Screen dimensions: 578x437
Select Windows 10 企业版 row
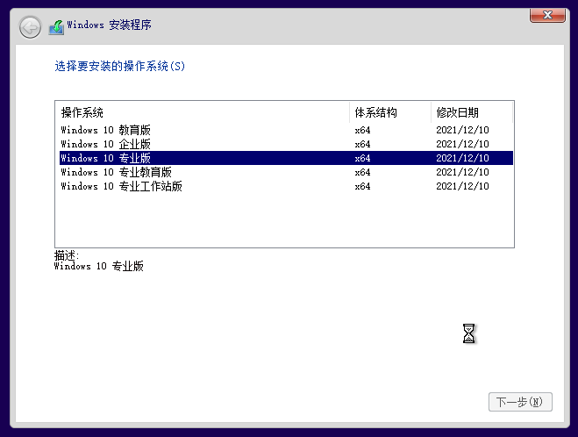[x=286, y=144]
